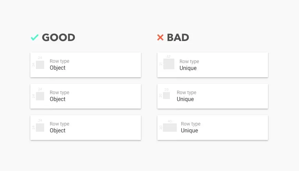The height and width of the screenshot is (171, 299).
Task: Select the icon placeholder in the third Object row
Action: coord(40,128)
